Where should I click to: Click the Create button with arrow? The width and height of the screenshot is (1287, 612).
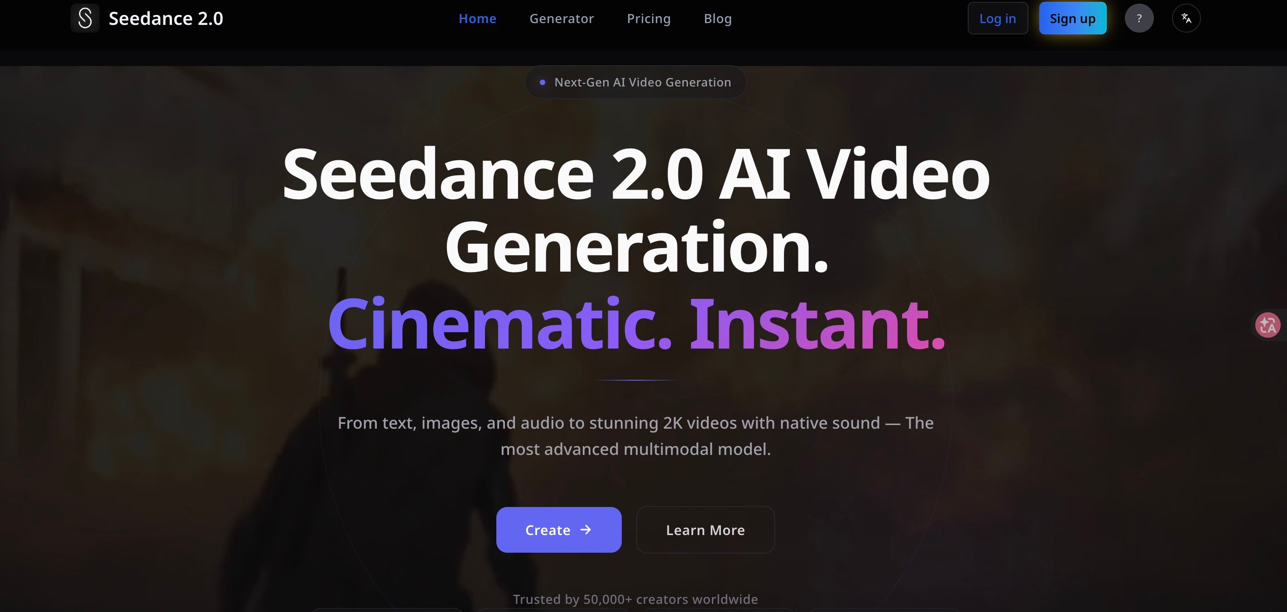coord(558,530)
